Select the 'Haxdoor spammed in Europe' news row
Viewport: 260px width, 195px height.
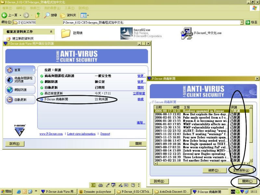201,111
